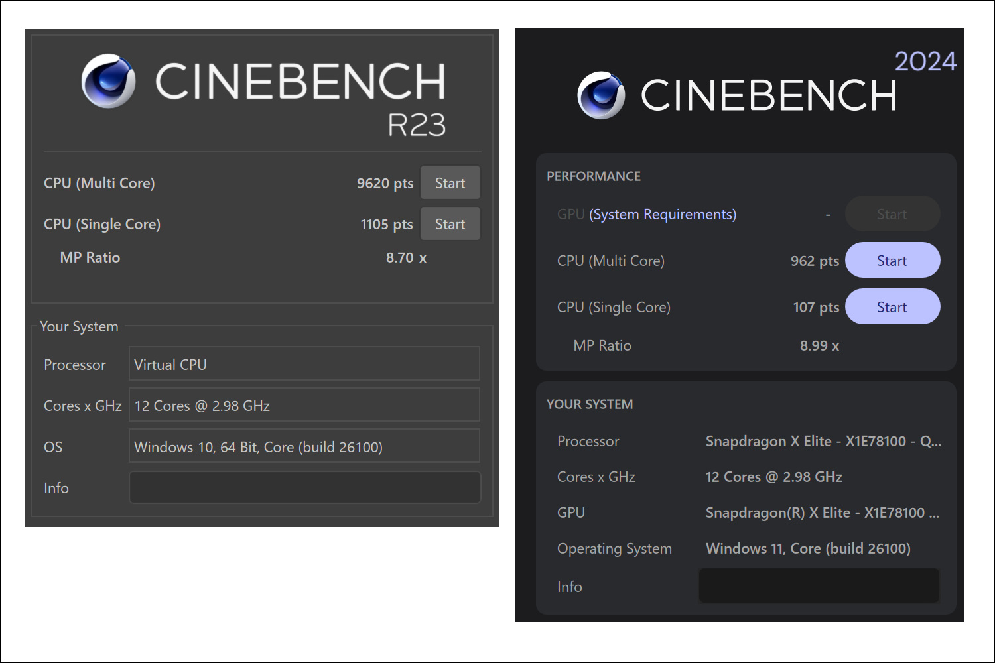The width and height of the screenshot is (995, 663).
Task: Click the Info field in Cinebench R23
Action: pos(304,487)
